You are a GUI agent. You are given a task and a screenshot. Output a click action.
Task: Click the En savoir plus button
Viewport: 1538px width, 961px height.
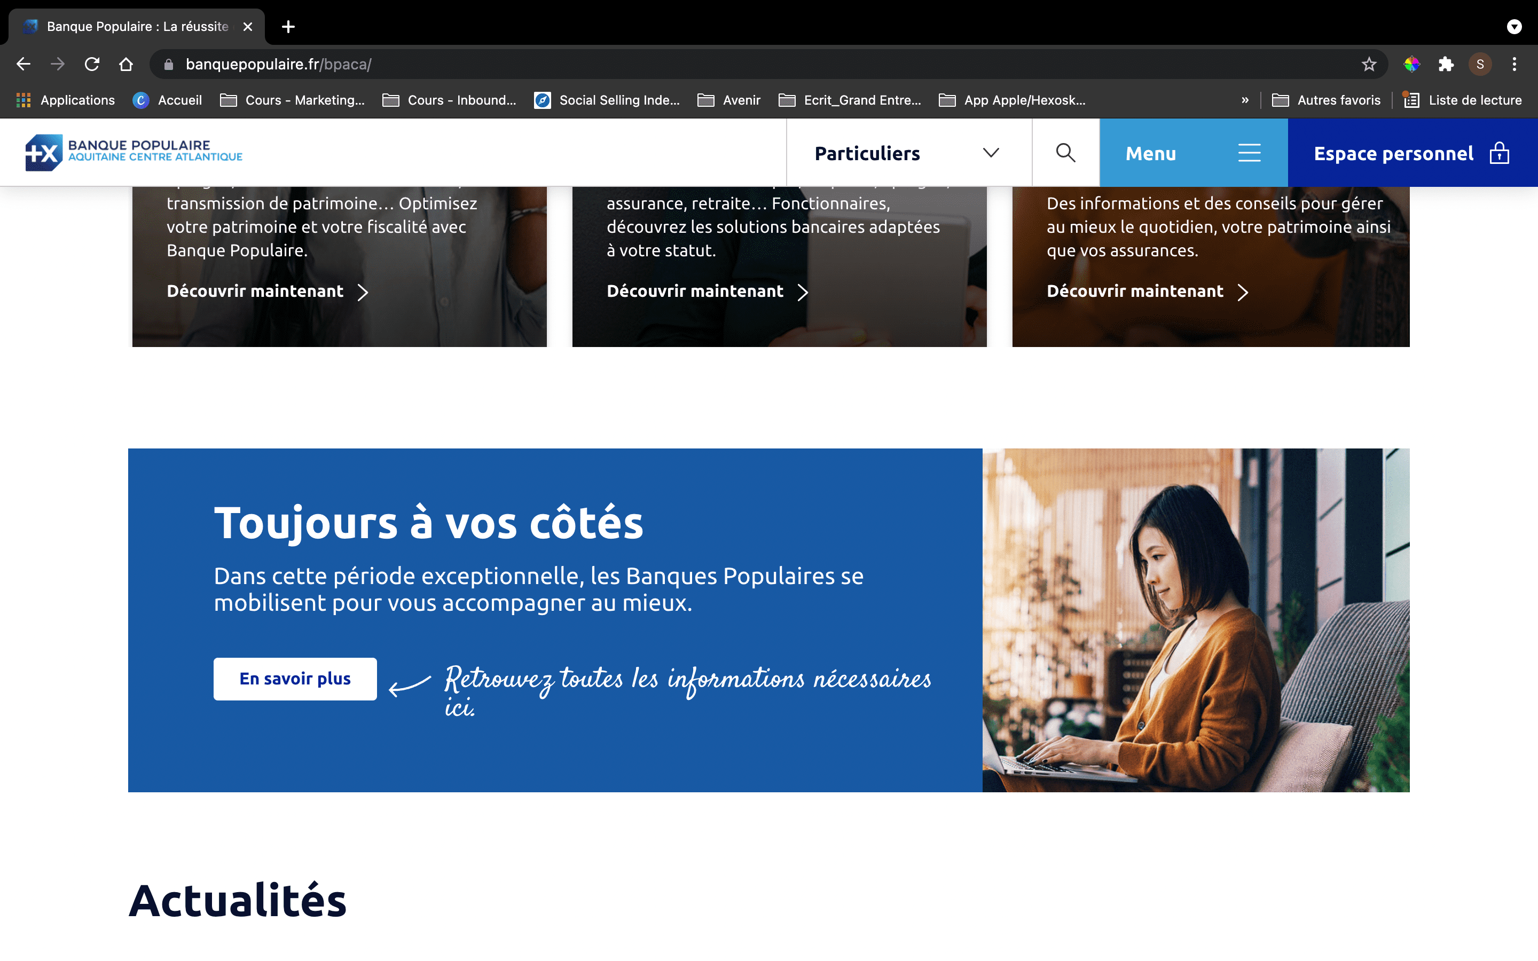pyautogui.click(x=295, y=678)
